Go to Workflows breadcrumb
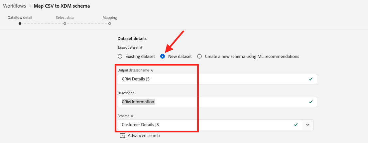The image size is (368, 143). pyautogui.click(x=15, y=6)
